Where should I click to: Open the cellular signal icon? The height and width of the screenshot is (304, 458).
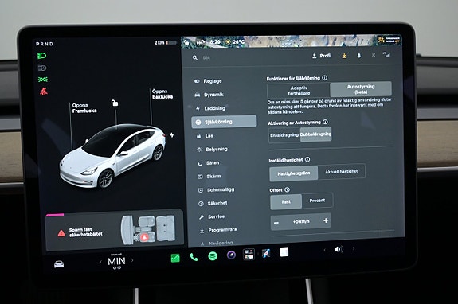coord(386,54)
